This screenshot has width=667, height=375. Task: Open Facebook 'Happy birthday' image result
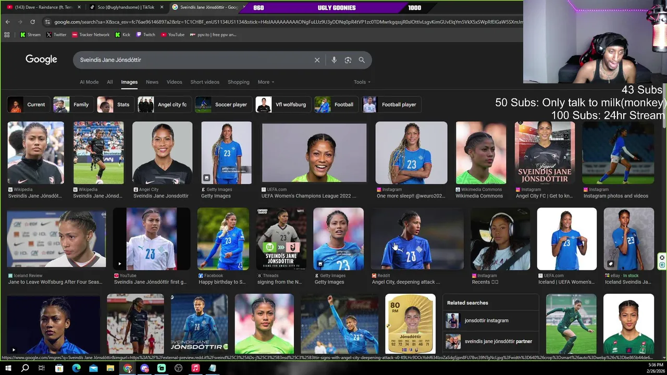(223, 239)
